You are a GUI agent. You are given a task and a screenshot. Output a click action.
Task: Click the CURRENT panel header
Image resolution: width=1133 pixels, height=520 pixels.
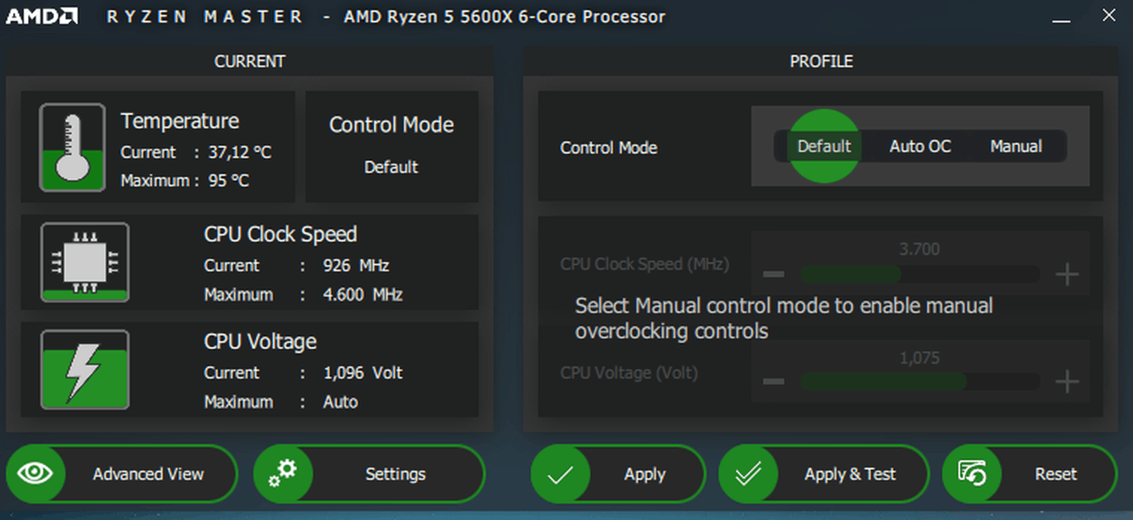[x=250, y=61]
